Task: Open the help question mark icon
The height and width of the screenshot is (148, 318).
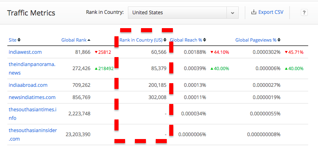Action: pyautogui.click(x=304, y=13)
